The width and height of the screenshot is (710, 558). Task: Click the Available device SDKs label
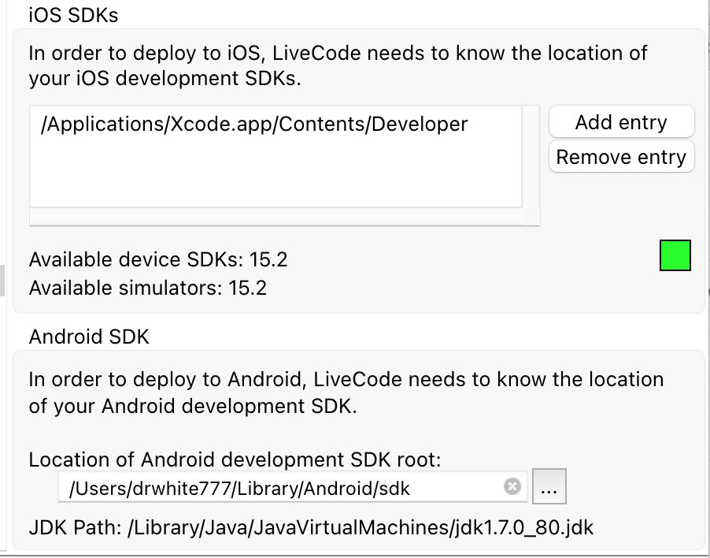tap(138, 259)
